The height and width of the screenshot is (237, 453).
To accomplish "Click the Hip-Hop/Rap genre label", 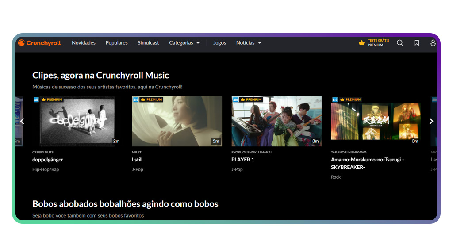I will point(46,169).
